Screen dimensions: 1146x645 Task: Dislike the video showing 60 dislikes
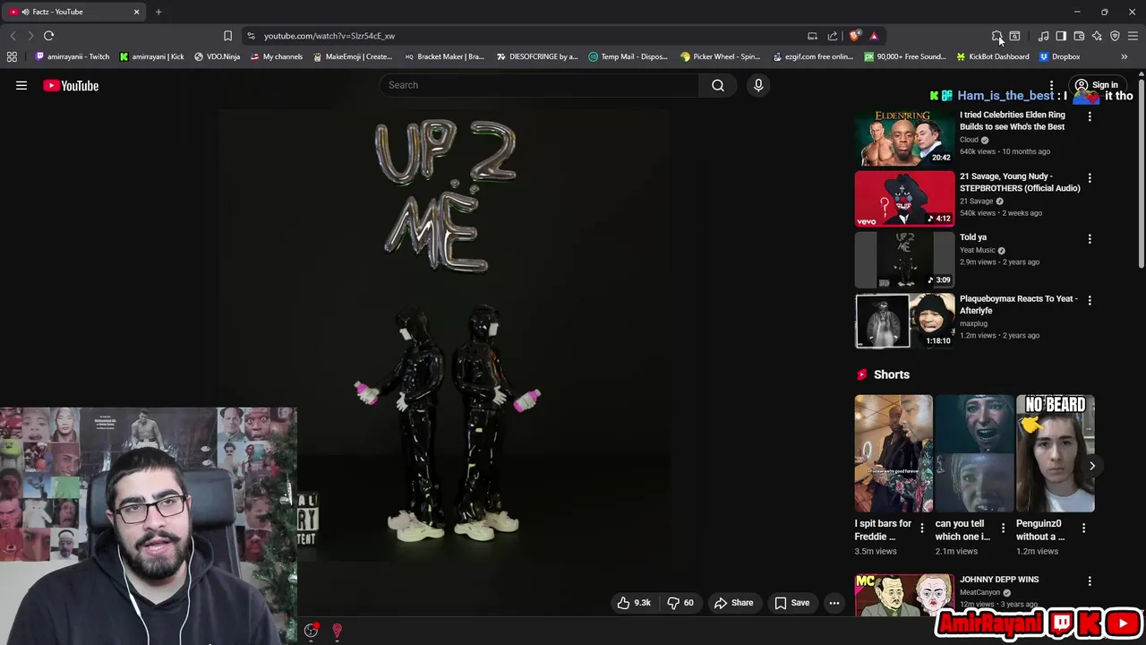pos(681,603)
